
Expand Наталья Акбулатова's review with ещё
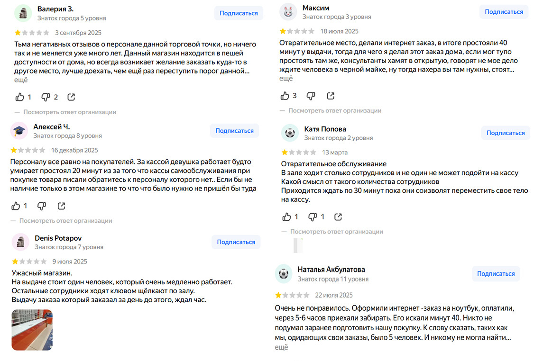281,347
